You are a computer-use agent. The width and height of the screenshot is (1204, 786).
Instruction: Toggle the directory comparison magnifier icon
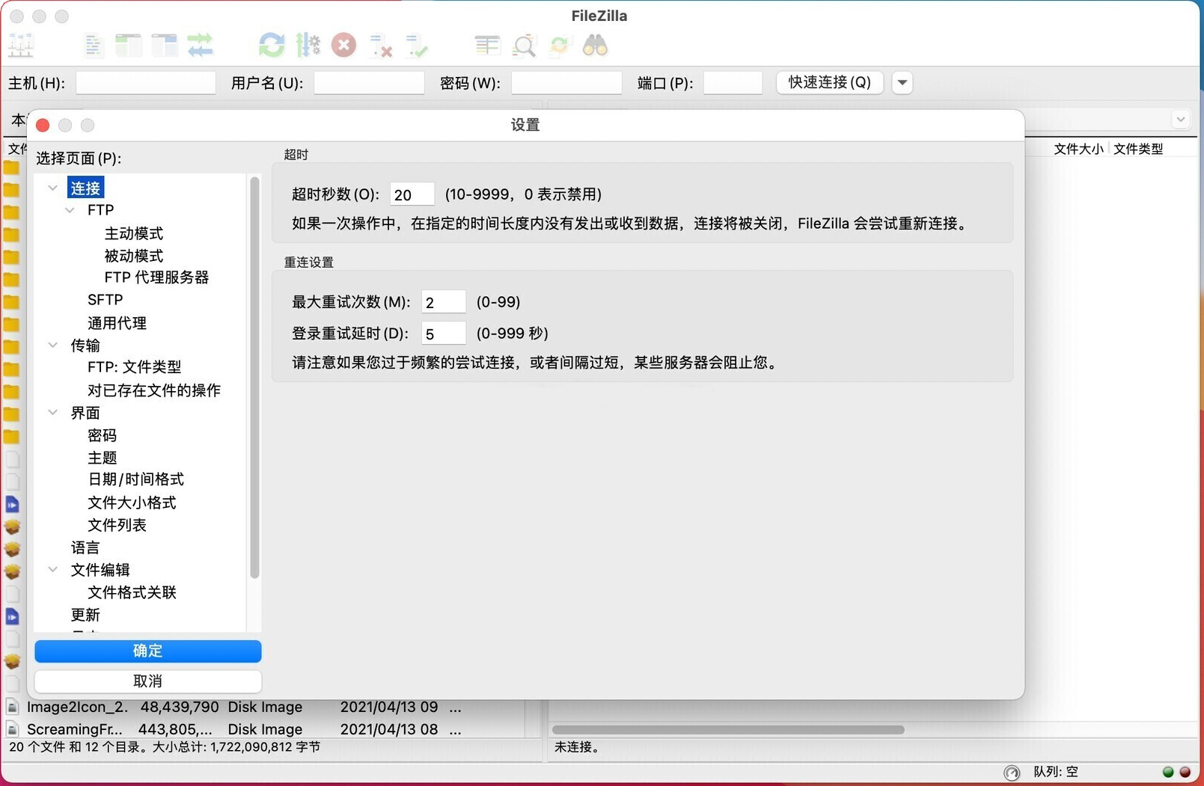(x=524, y=46)
